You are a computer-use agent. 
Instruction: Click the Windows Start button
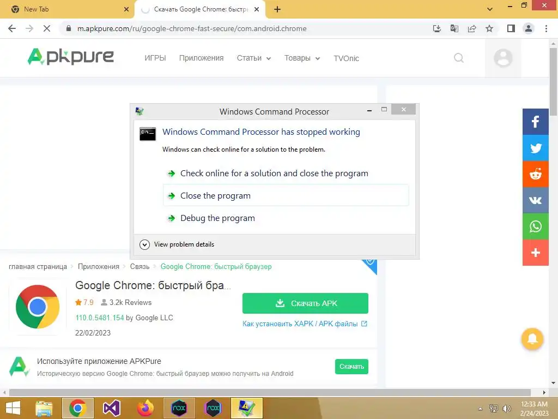coord(13,408)
